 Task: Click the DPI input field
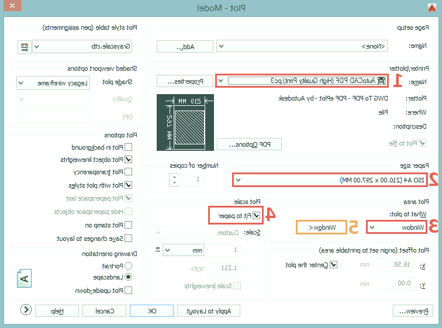click(x=53, y=116)
